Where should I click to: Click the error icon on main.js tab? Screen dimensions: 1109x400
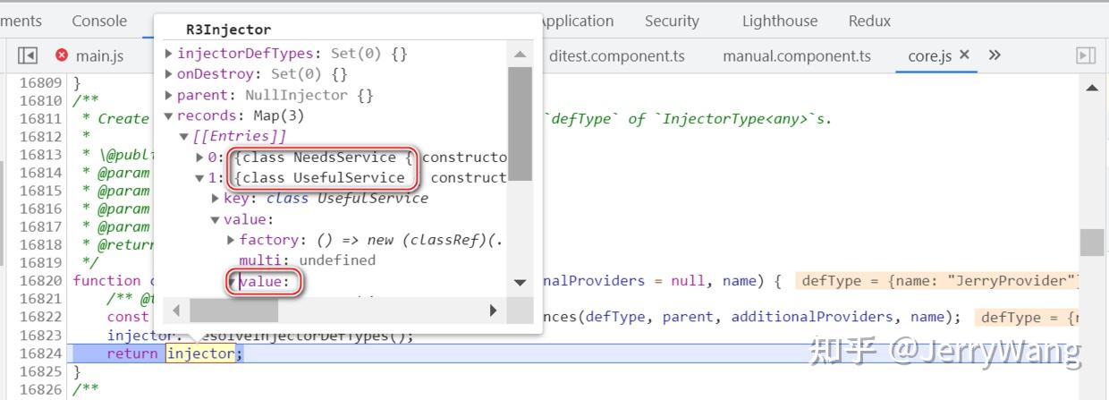[x=62, y=55]
